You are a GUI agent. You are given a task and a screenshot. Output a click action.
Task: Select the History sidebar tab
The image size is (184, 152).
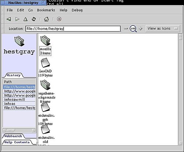pyautogui.click(x=14, y=75)
